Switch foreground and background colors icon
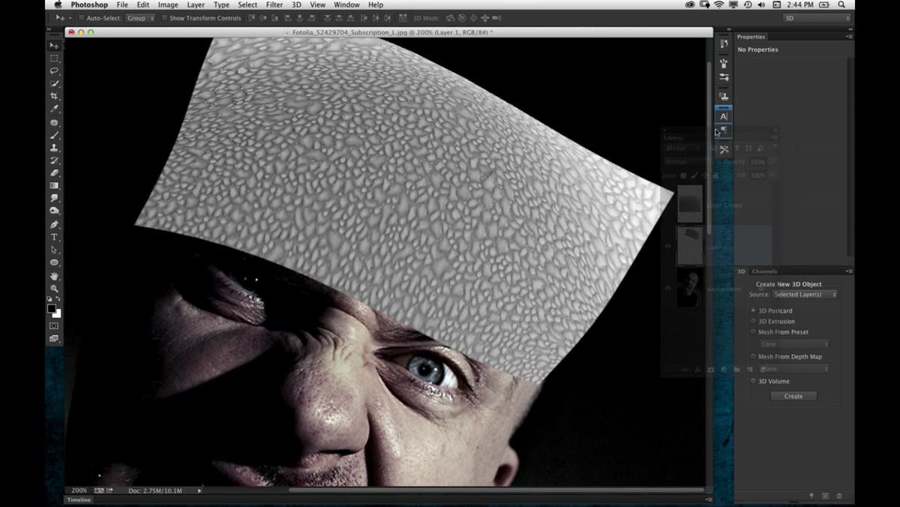 click(59, 299)
